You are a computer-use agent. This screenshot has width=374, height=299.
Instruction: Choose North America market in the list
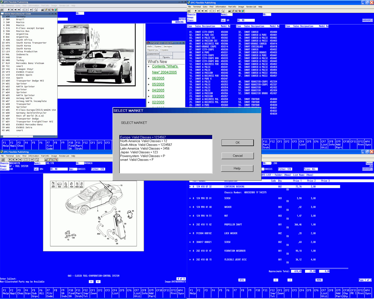coord(143,141)
